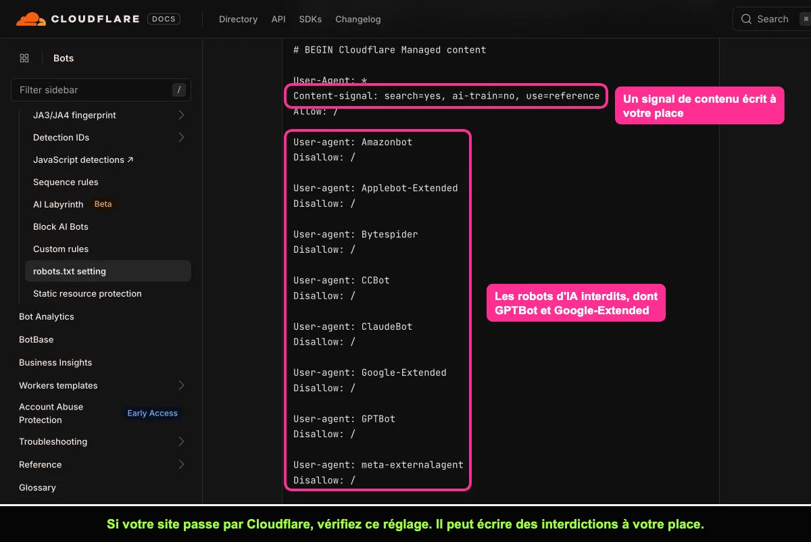Image resolution: width=811 pixels, height=542 pixels.
Task: Open JA3/JA4 fingerprint page
Action: click(74, 116)
